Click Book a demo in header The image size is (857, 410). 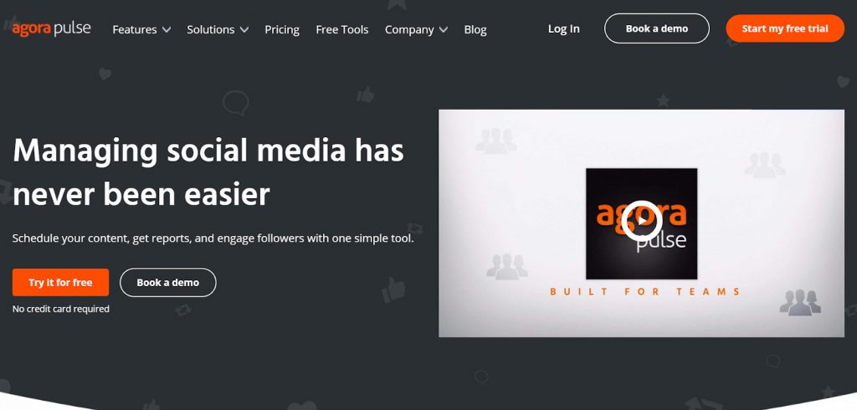tap(656, 28)
